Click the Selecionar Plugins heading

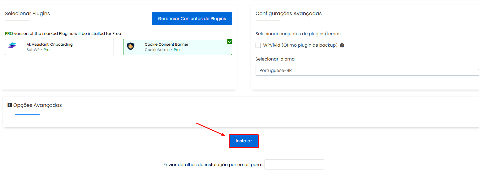28,14
